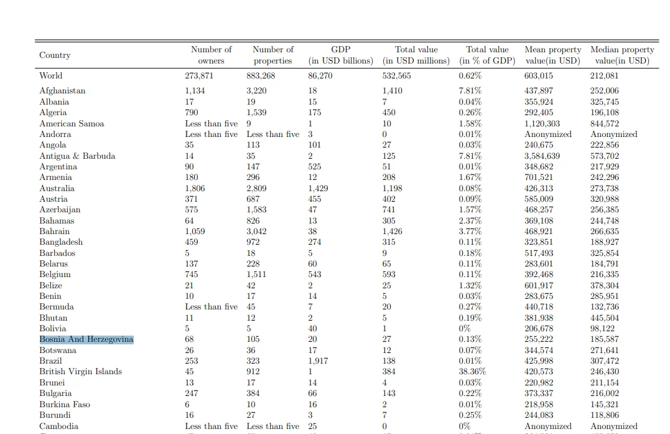Image resolution: width=670 pixels, height=434 pixels.
Task: Click the 38.36% value for British Virgin Islands
Action: click(x=472, y=372)
